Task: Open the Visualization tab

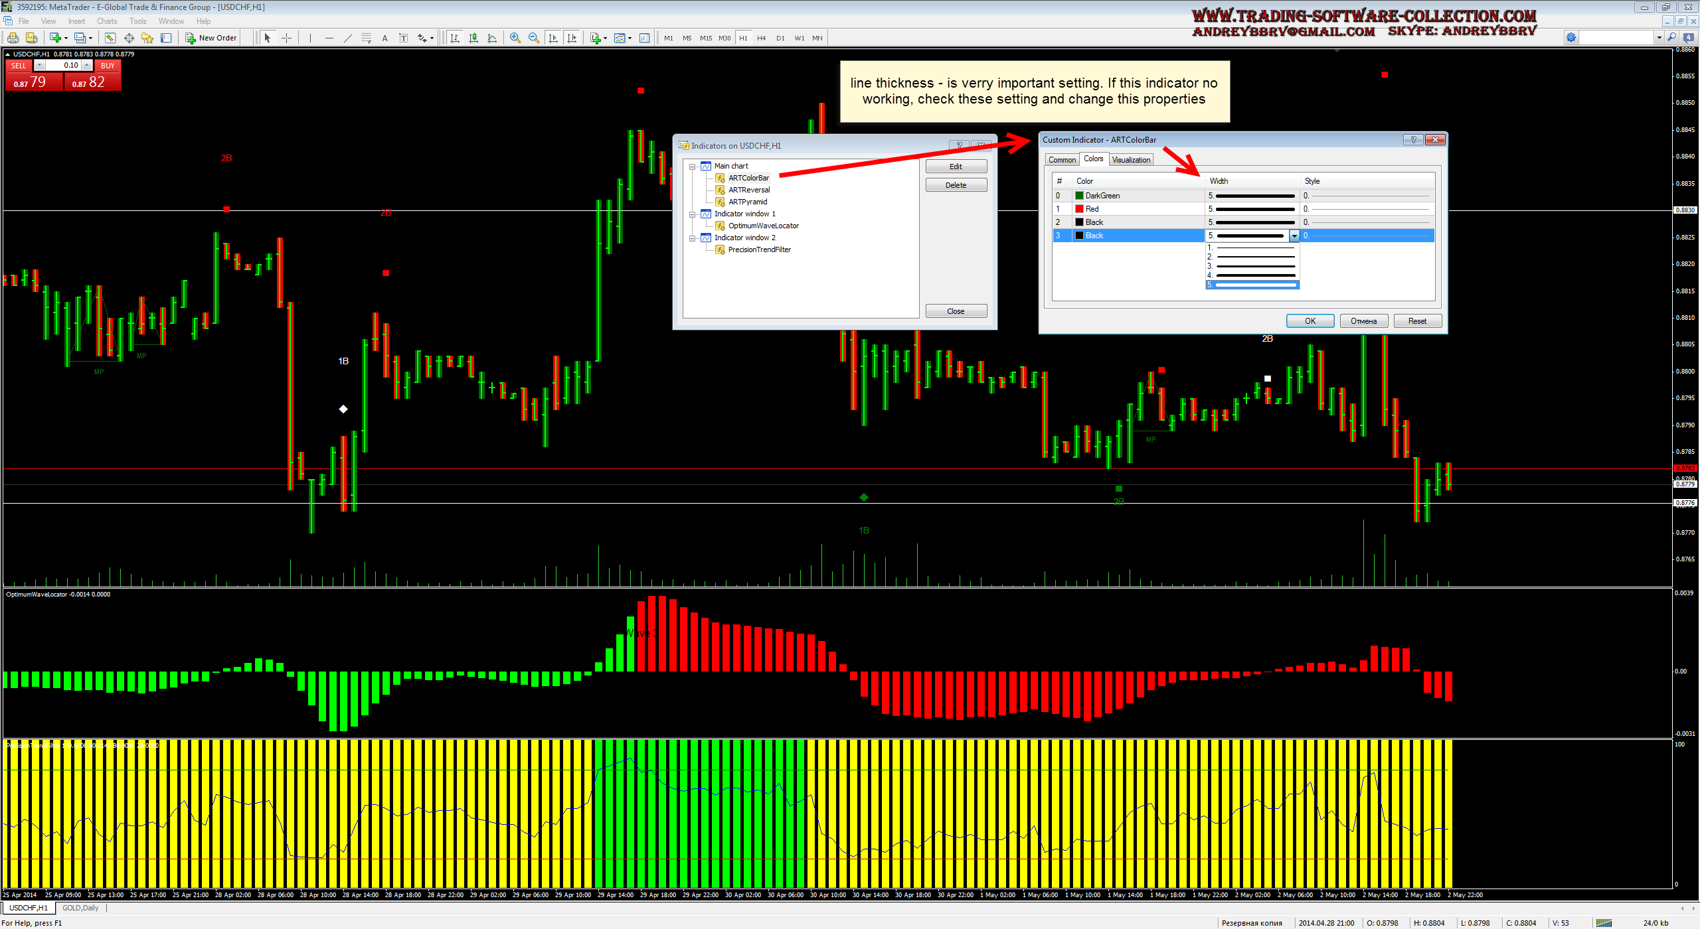Action: click(1130, 160)
